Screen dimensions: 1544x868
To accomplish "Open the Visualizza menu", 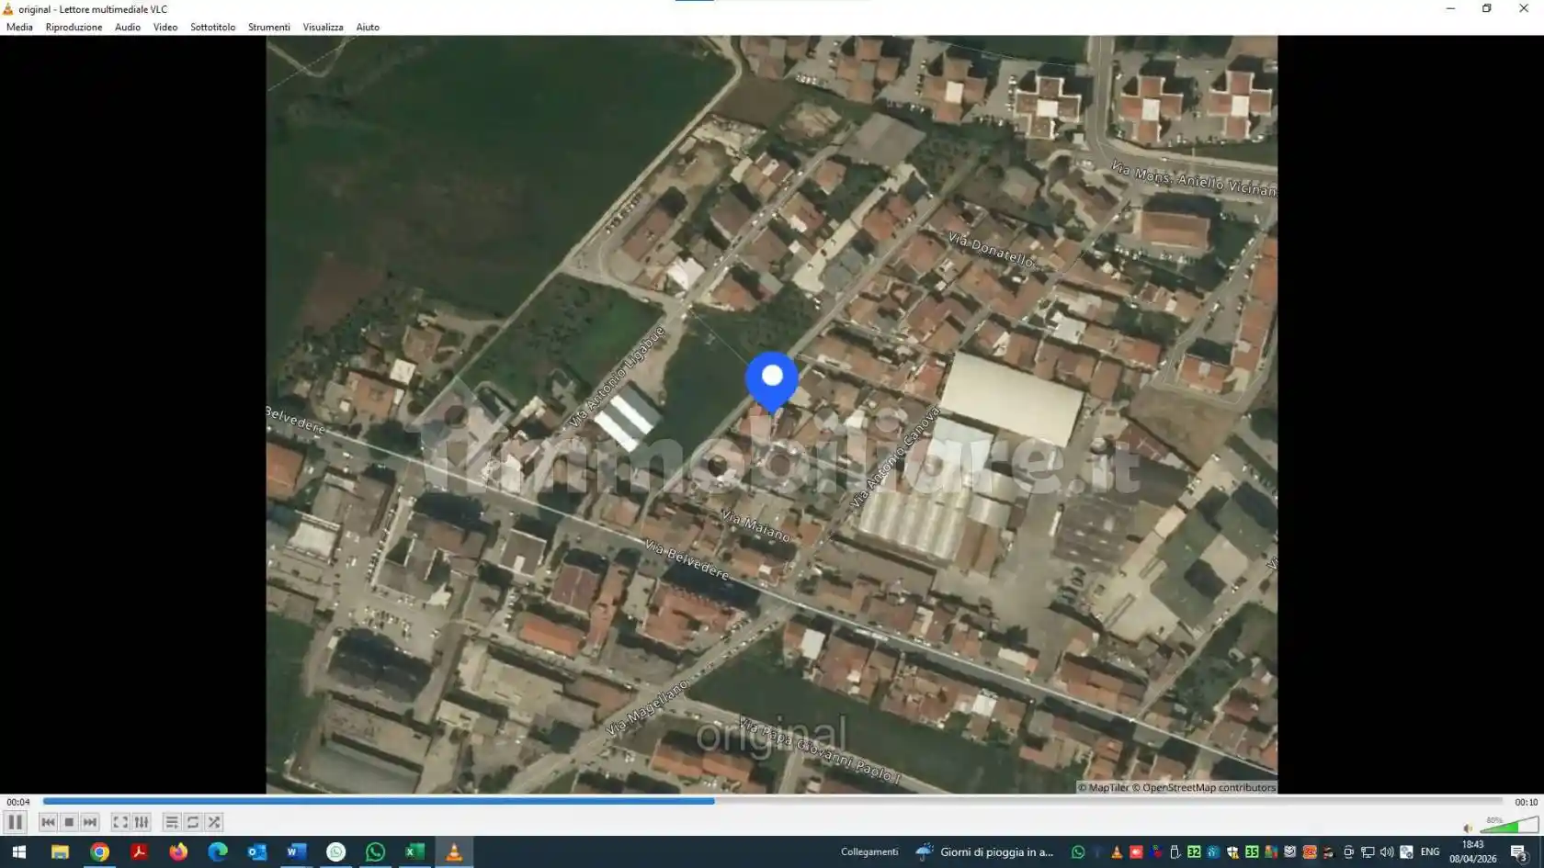I will [x=322, y=27].
